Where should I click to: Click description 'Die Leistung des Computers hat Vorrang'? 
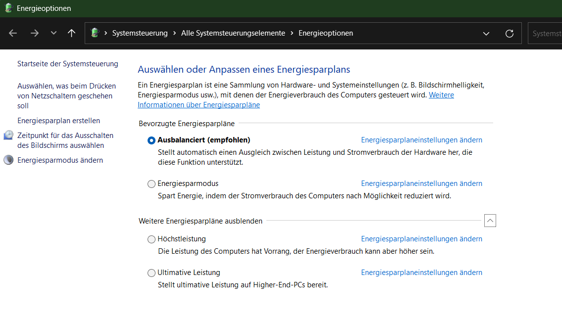296,251
